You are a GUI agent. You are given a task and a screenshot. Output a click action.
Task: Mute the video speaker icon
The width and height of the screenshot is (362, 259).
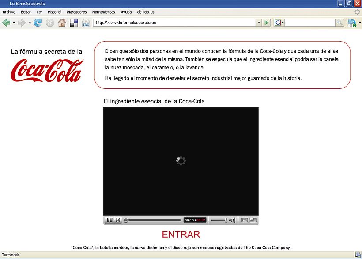(x=232, y=220)
